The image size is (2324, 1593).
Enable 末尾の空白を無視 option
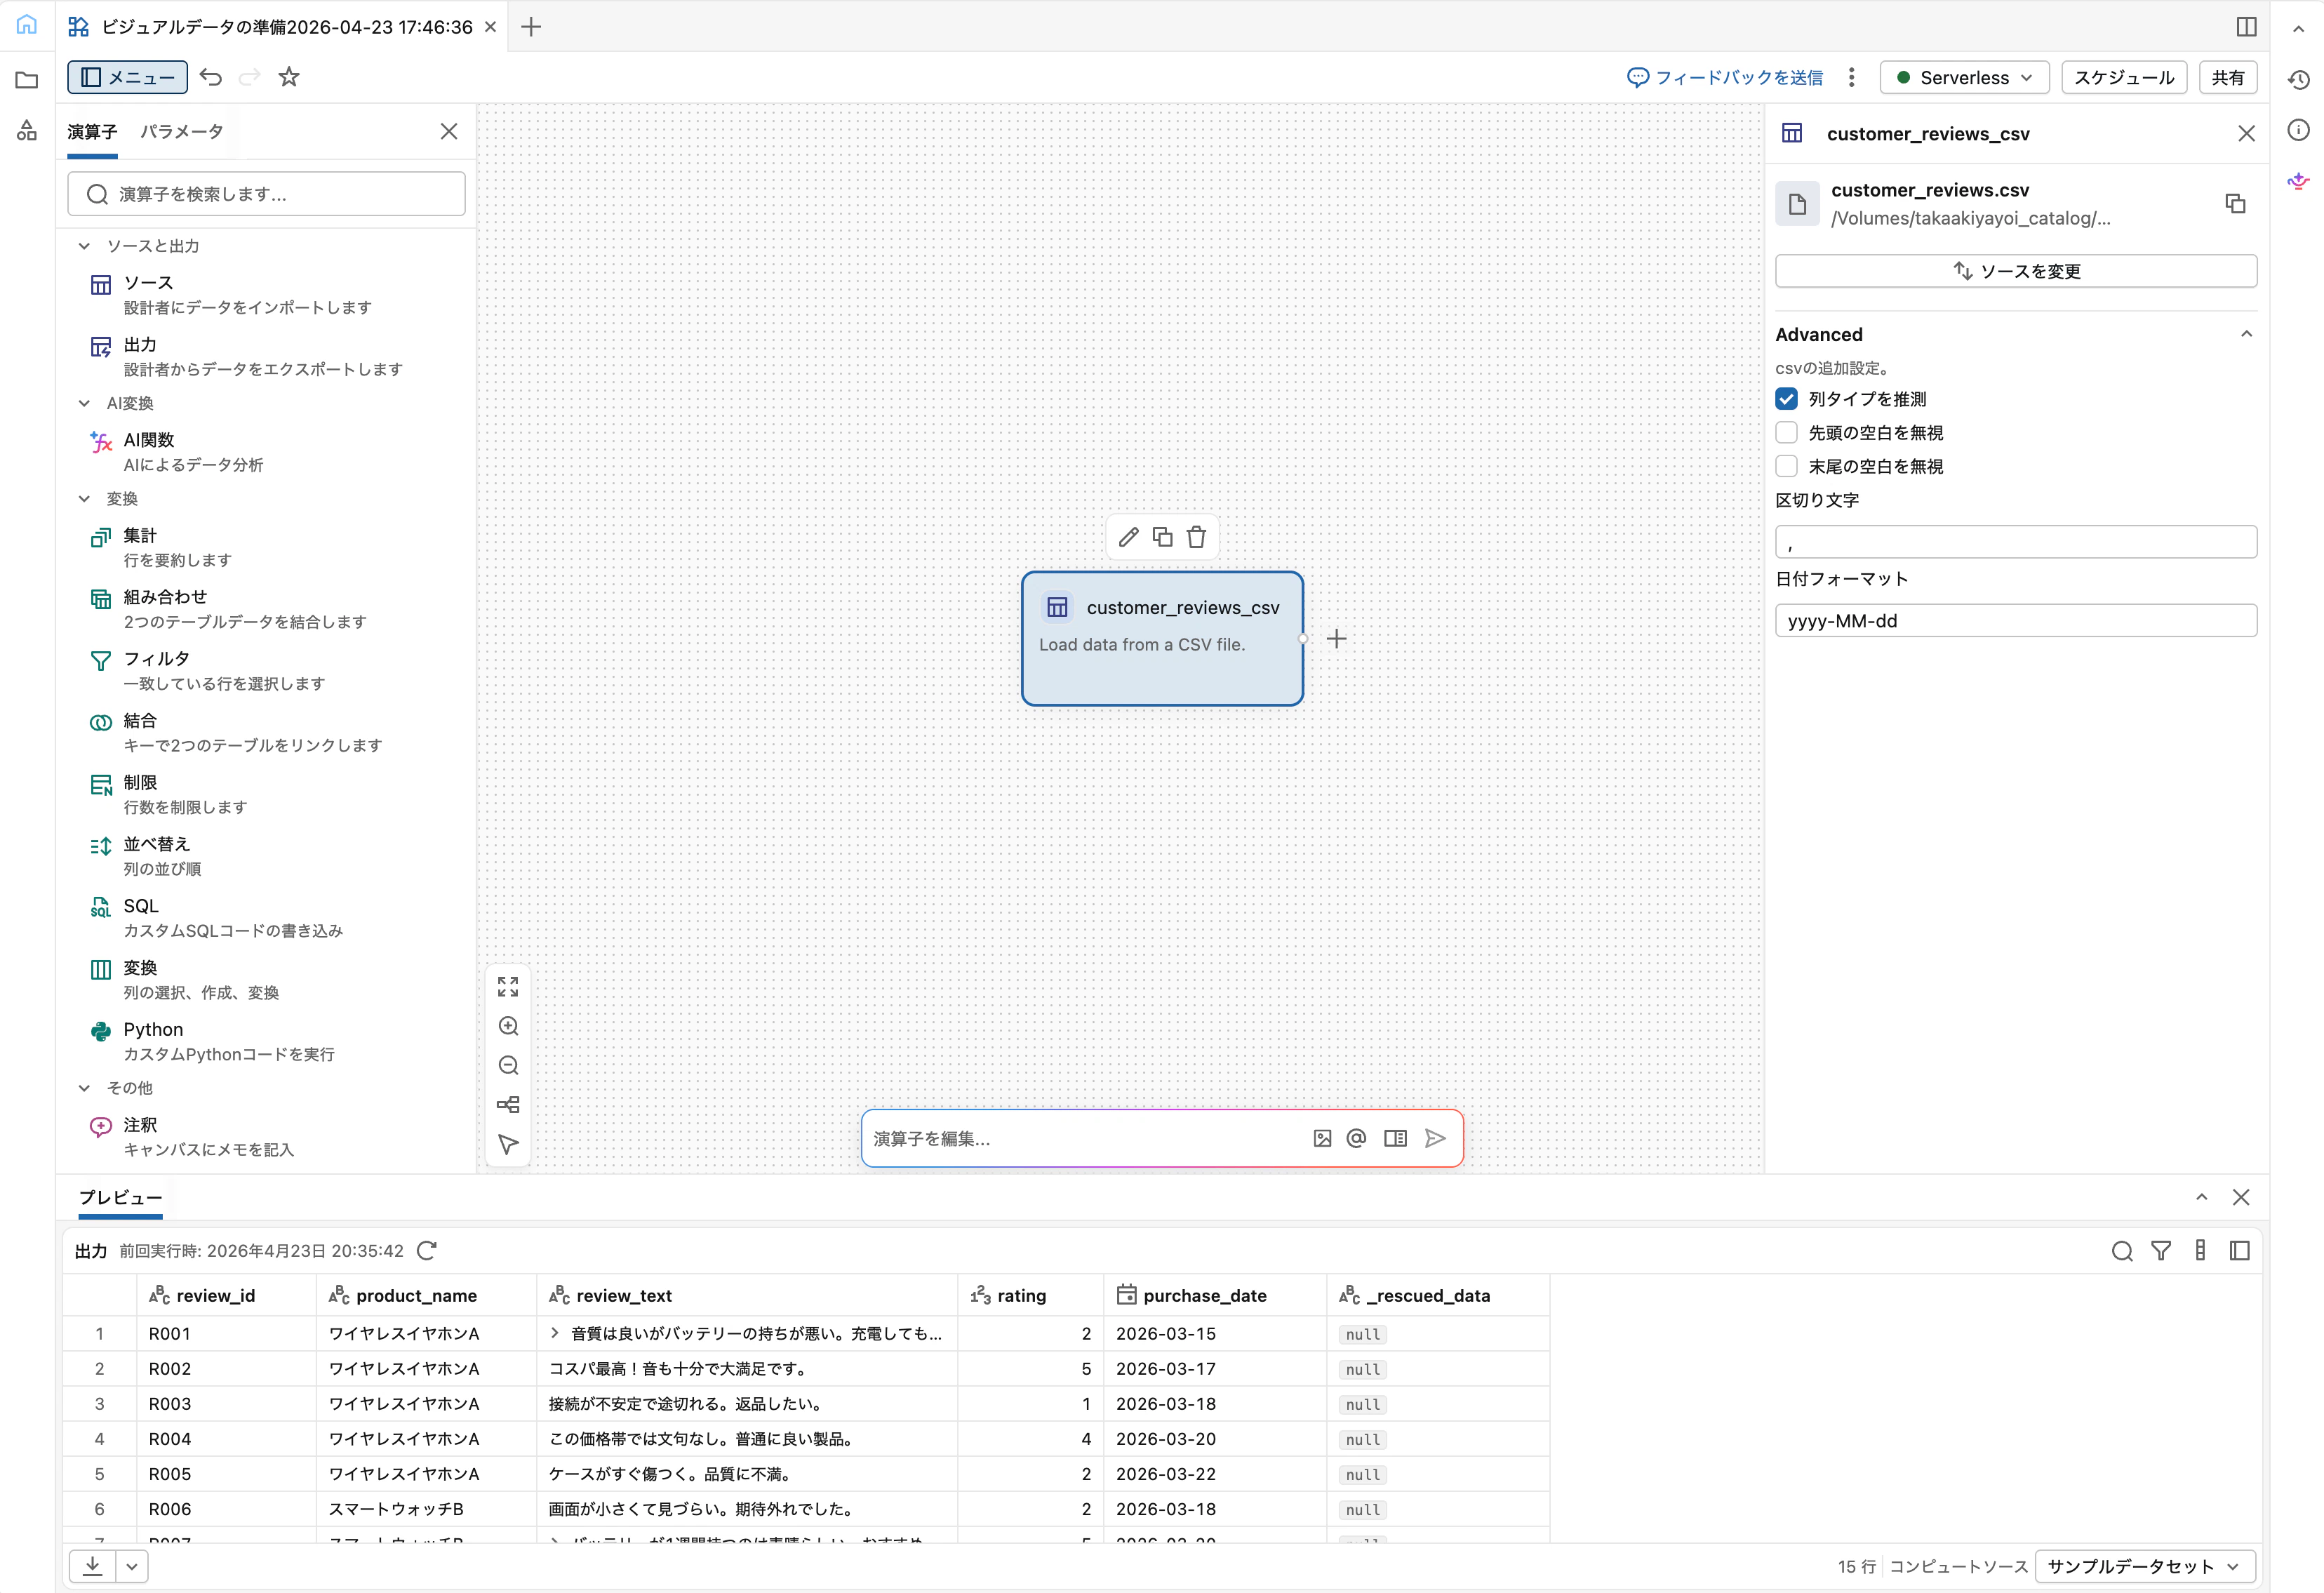pos(1786,466)
